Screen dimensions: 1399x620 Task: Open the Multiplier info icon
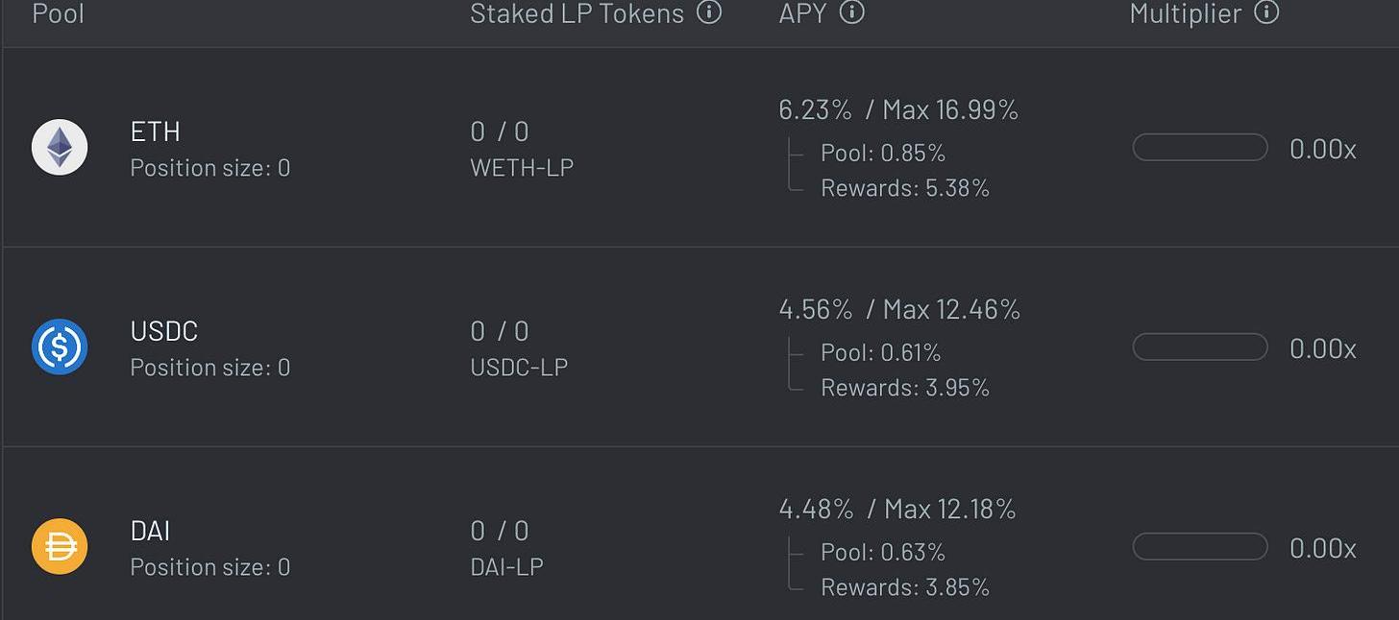pos(1267,12)
